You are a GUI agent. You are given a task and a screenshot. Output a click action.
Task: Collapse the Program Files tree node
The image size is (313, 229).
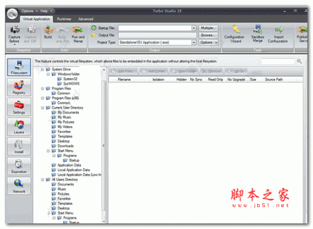43,89
